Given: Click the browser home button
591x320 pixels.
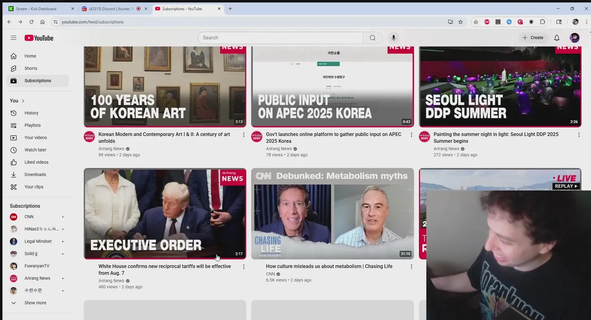Looking at the screenshot, I should coord(42,22).
